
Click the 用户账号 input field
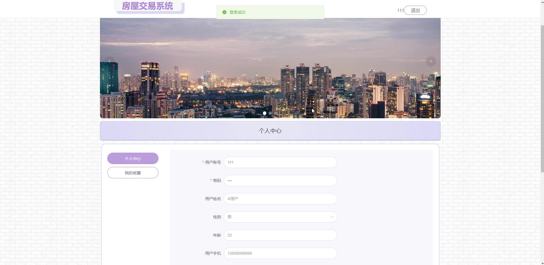(x=281, y=162)
